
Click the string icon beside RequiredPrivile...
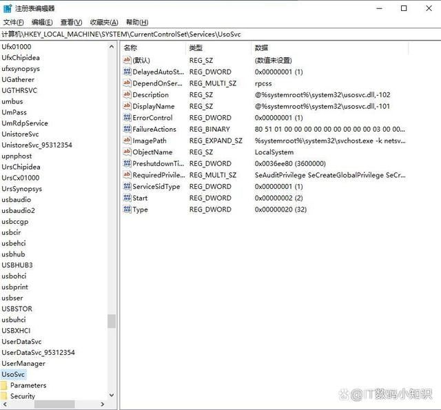click(127, 175)
